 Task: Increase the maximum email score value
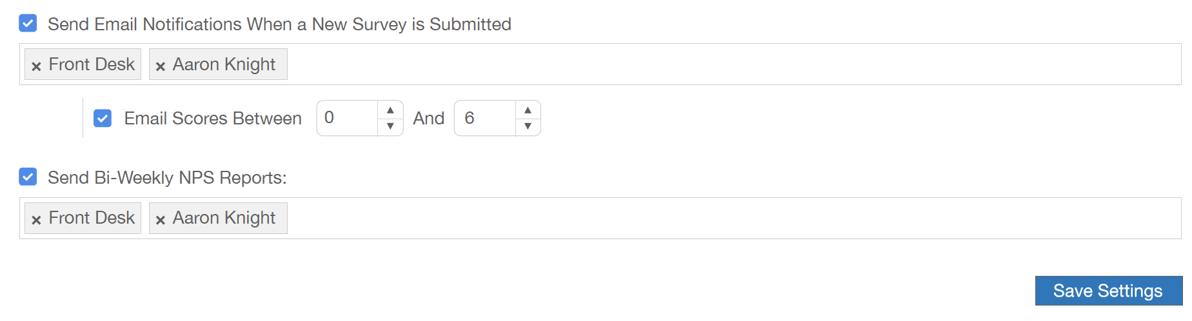tap(528, 110)
